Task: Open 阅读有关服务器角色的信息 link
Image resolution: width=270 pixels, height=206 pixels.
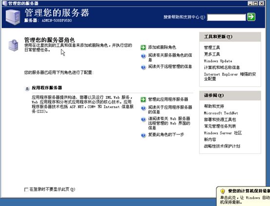Action: [170, 57]
